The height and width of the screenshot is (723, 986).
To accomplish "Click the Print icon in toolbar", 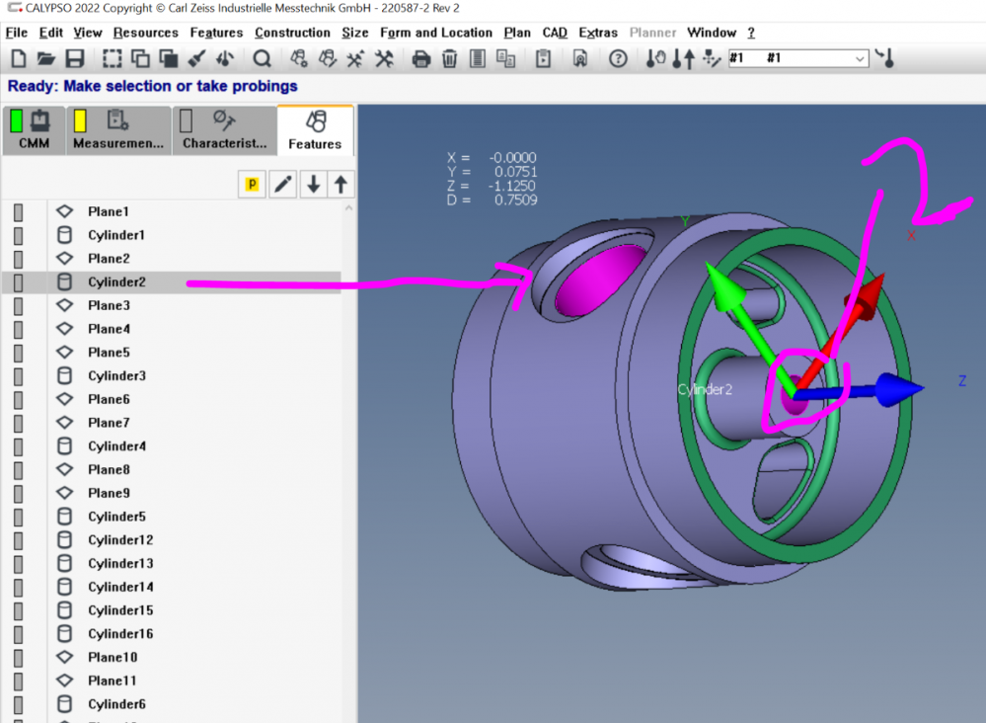I will click(x=421, y=58).
